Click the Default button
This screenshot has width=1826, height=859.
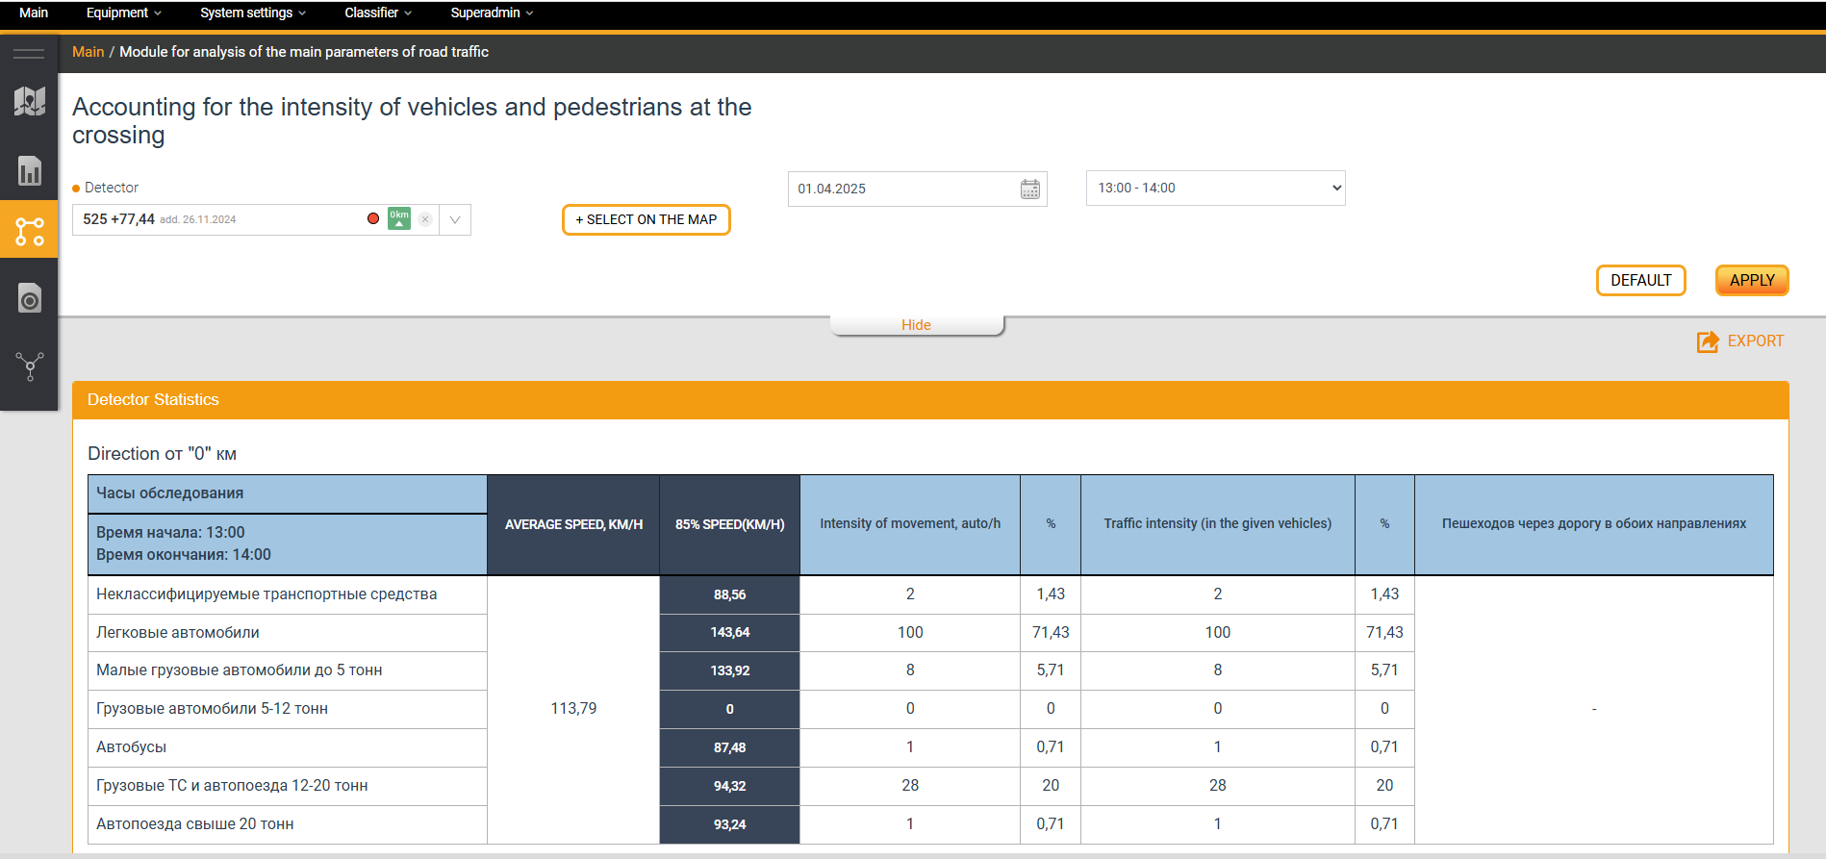tap(1641, 280)
